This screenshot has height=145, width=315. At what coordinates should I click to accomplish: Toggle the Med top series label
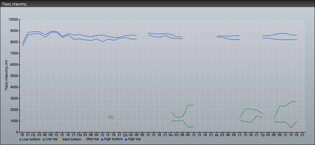(x=91, y=139)
